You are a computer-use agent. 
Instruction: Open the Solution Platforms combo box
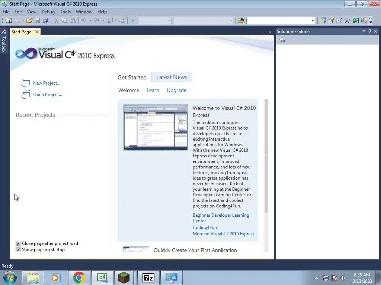pos(204,21)
